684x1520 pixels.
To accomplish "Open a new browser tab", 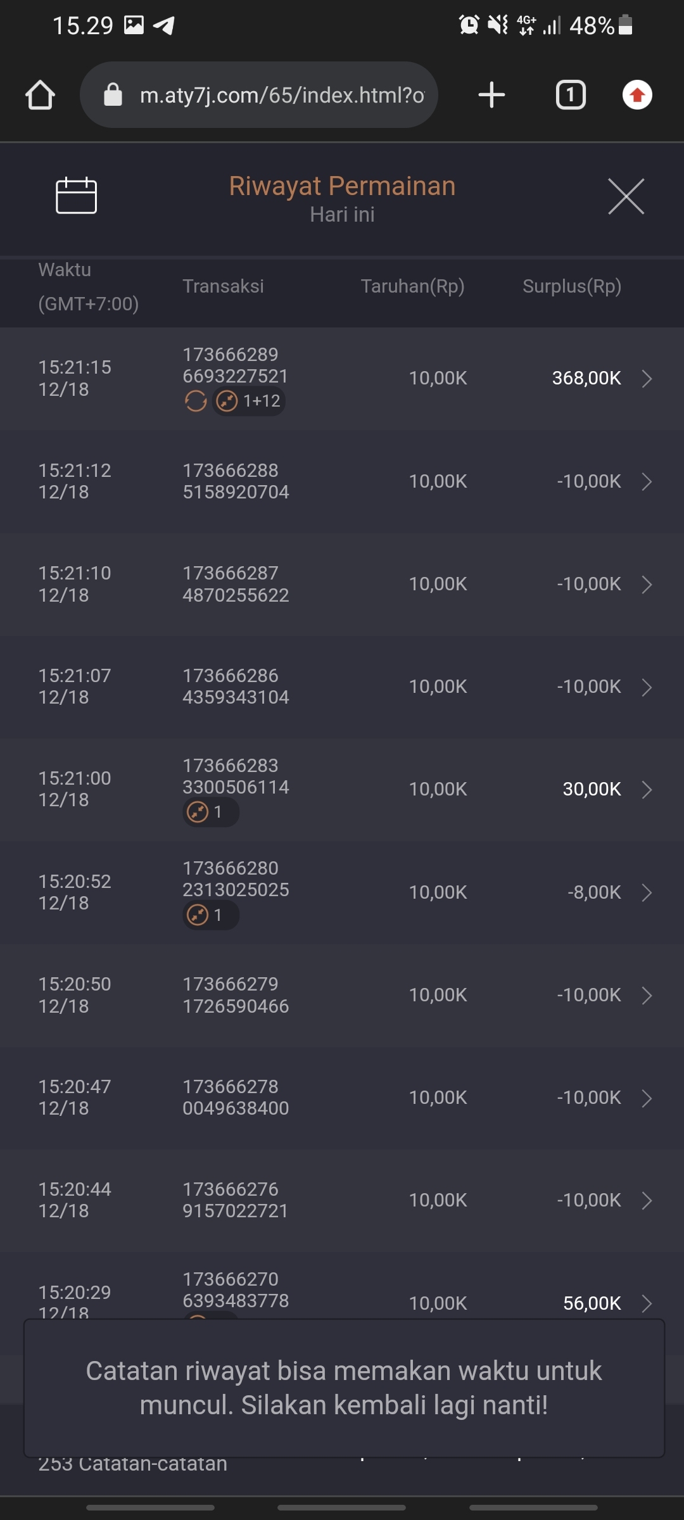I will pos(491,95).
